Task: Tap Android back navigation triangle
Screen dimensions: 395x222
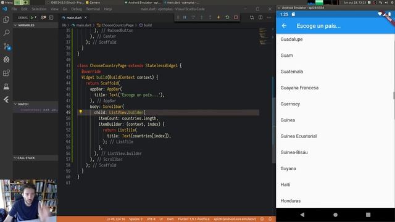Action: click(302, 215)
